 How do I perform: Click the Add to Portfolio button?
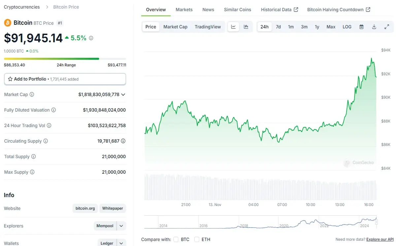pyautogui.click(x=65, y=79)
